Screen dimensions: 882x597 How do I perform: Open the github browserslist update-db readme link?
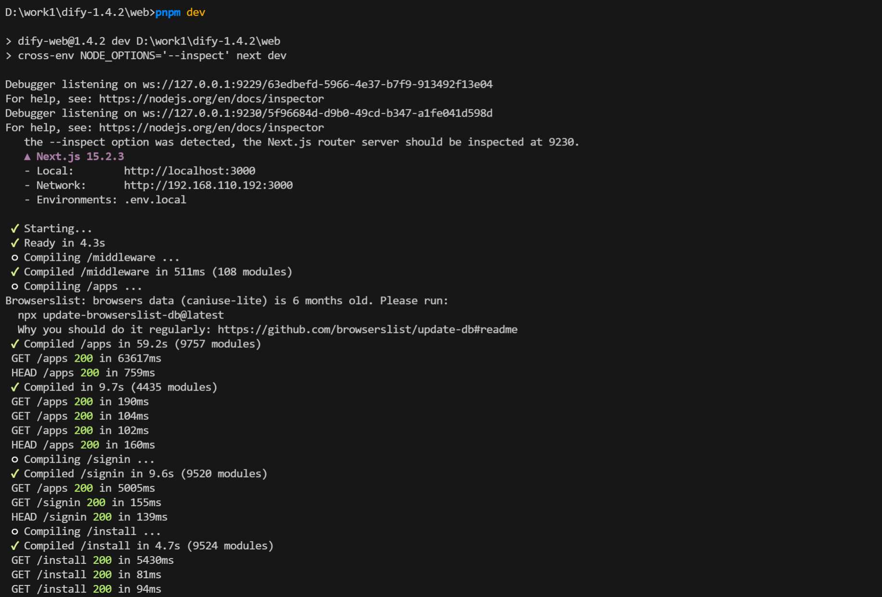pyautogui.click(x=367, y=329)
